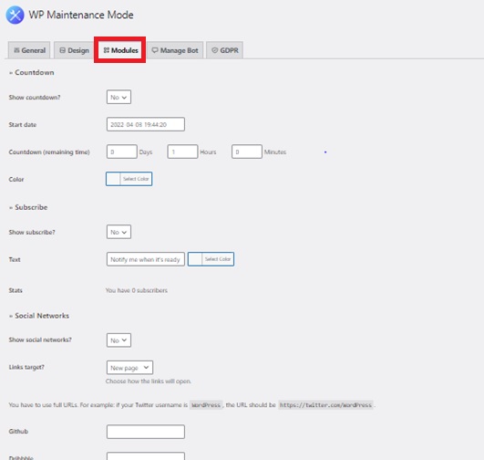Expand the Show social networks dropdown

pyautogui.click(x=118, y=340)
